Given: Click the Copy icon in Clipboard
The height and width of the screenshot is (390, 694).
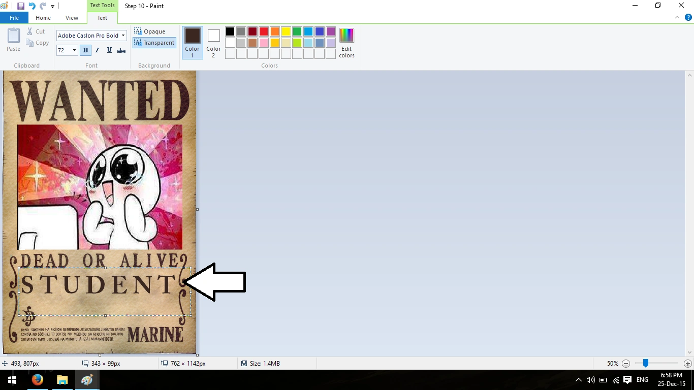Looking at the screenshot, I should click(x=30, y=43).
